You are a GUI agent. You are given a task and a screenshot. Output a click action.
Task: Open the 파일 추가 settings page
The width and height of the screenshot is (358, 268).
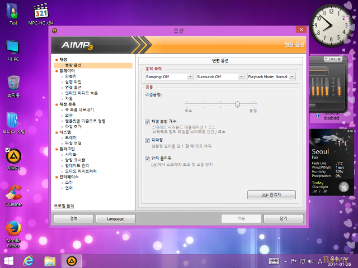pyautogui.click(x=73, y=127)
